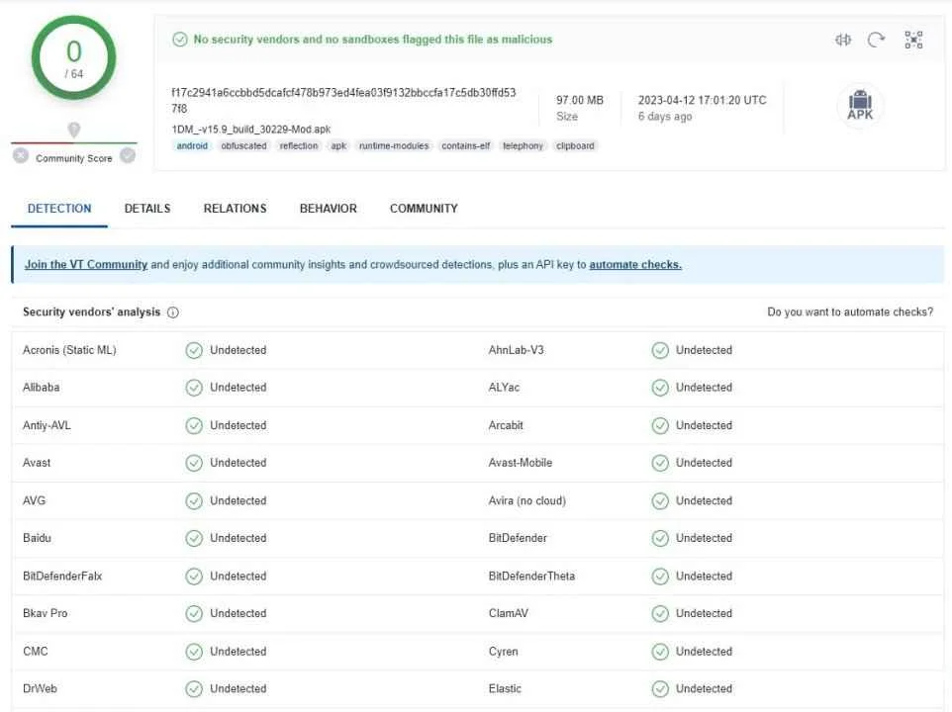Click the CMC undetected checkmark
The width and height of the screenshot is (952, 712).
pos(194,652)
